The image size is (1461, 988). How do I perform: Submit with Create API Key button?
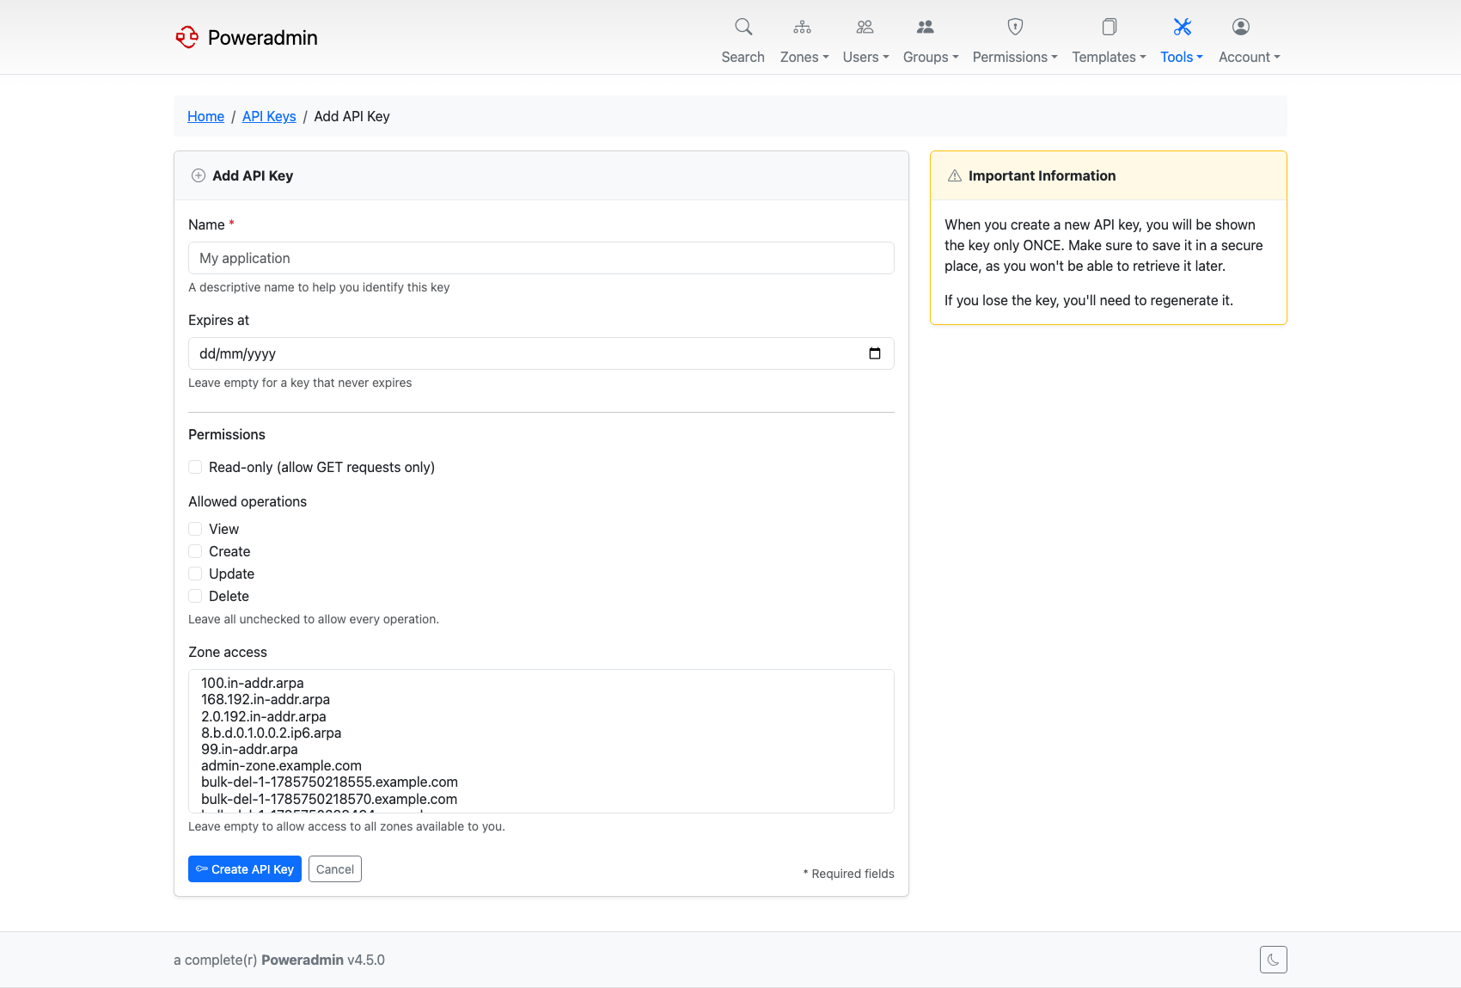point(245,869)
